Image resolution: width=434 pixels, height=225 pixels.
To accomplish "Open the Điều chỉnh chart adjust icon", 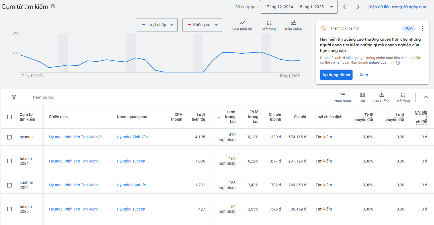I will click(x=293, y=23).
